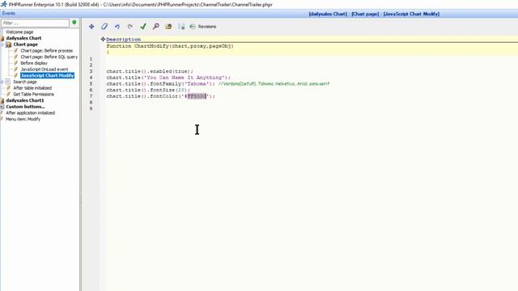This screenshot has height=291, width=518.
Task: Click the Chart page folder icon
Action: tap(9, 44)
